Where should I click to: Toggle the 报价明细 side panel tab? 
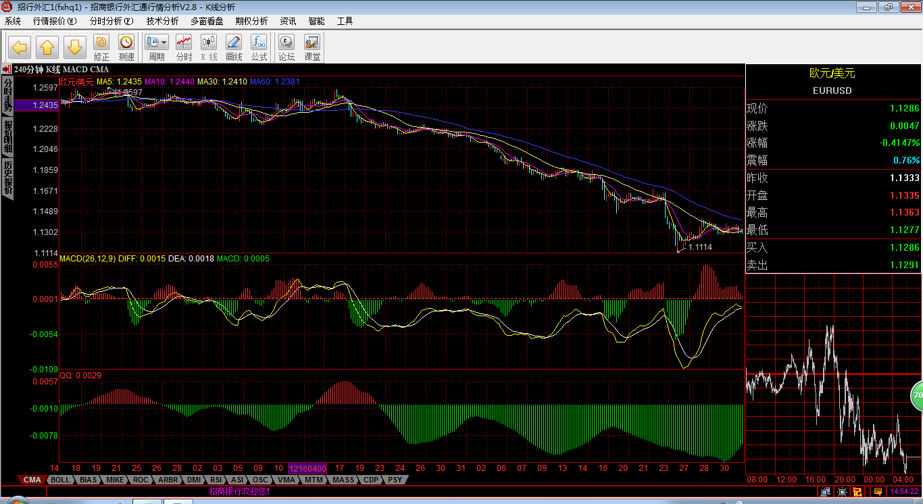tap(7, 137)
